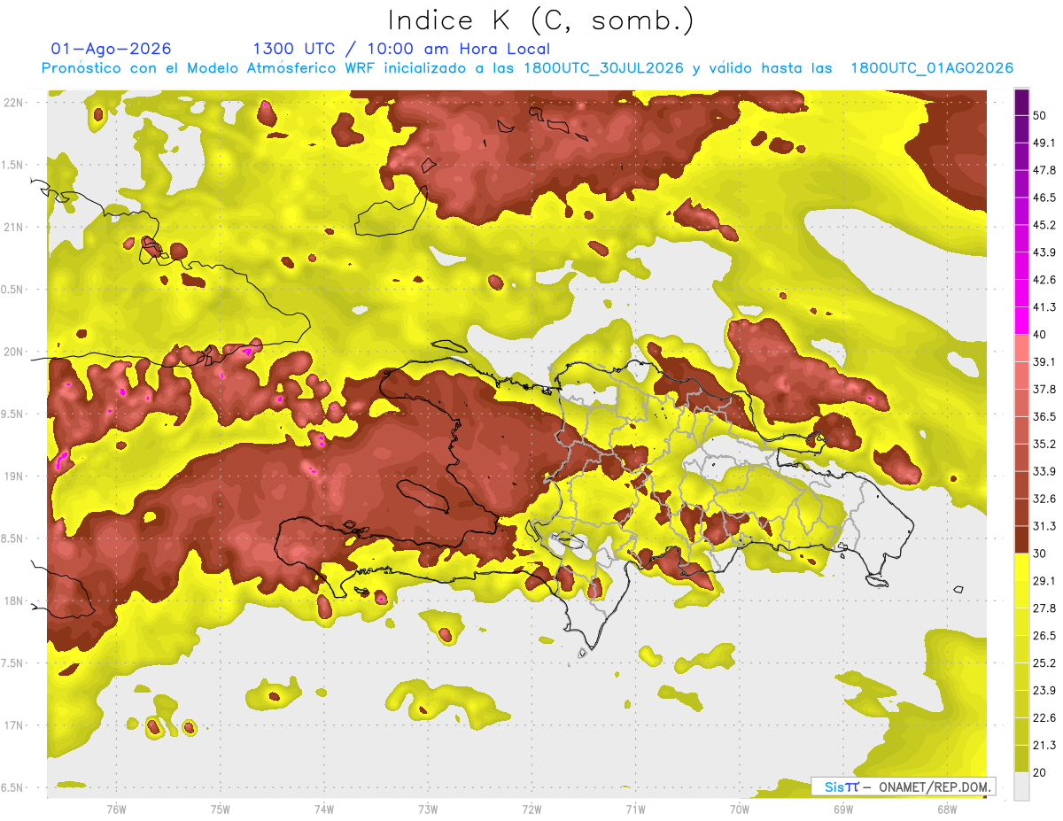
Task: Click legend value "23.9"
Action: click(x=1044, y=691)
